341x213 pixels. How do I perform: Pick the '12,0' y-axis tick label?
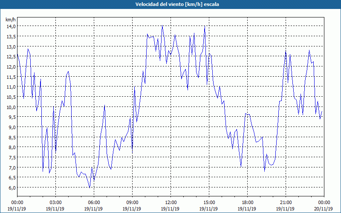12,67
